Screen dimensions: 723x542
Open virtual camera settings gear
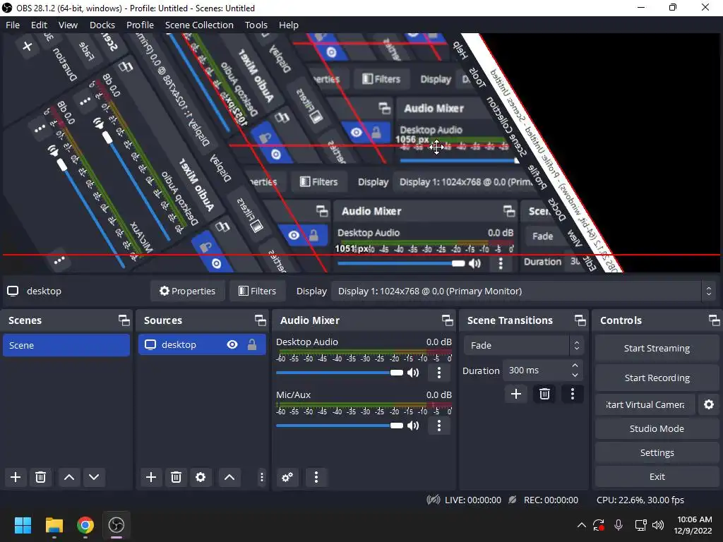coord(709,404)
